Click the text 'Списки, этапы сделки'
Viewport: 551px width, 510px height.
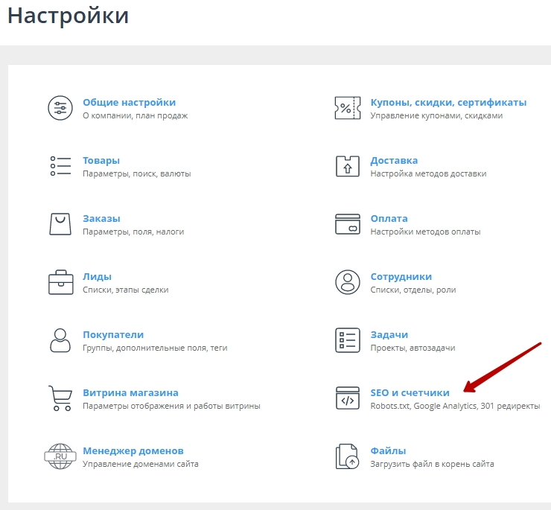click(x=125, y=290)
